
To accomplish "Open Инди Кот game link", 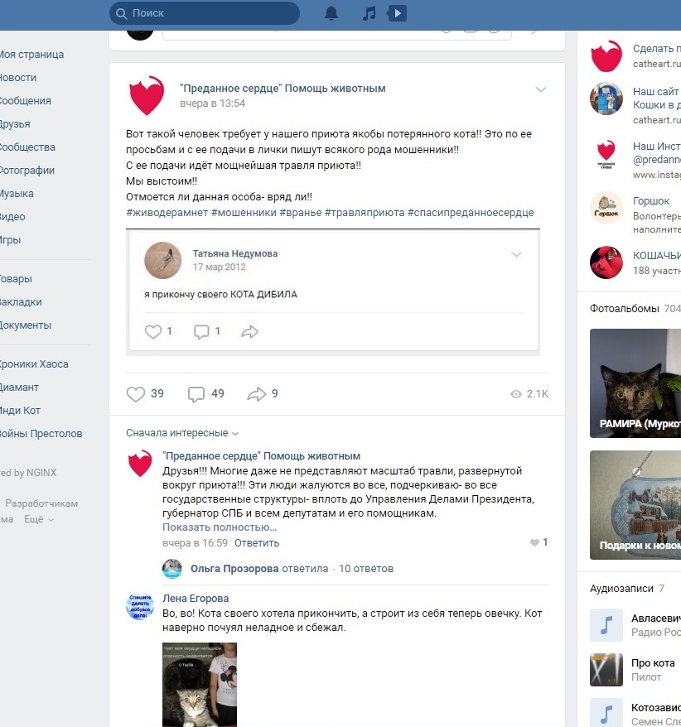I will [20, 411].
